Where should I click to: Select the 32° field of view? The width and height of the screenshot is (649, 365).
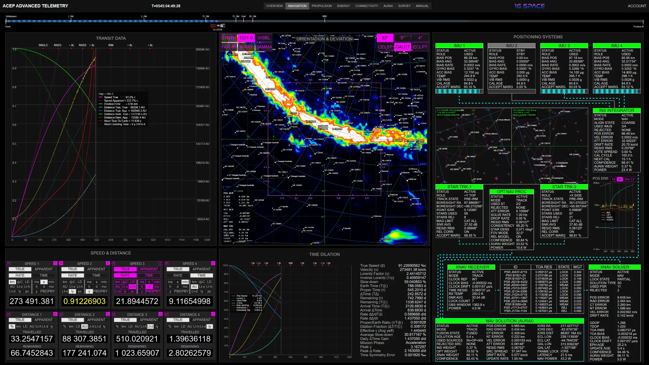(x=385, y=38)
